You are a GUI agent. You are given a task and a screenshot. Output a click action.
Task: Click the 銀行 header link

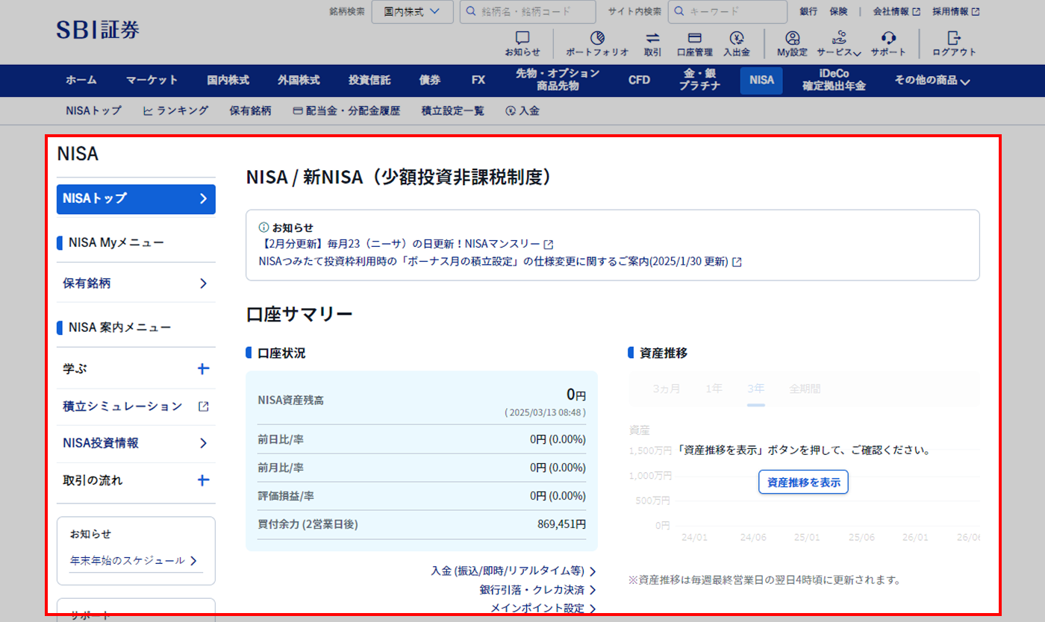808,12
